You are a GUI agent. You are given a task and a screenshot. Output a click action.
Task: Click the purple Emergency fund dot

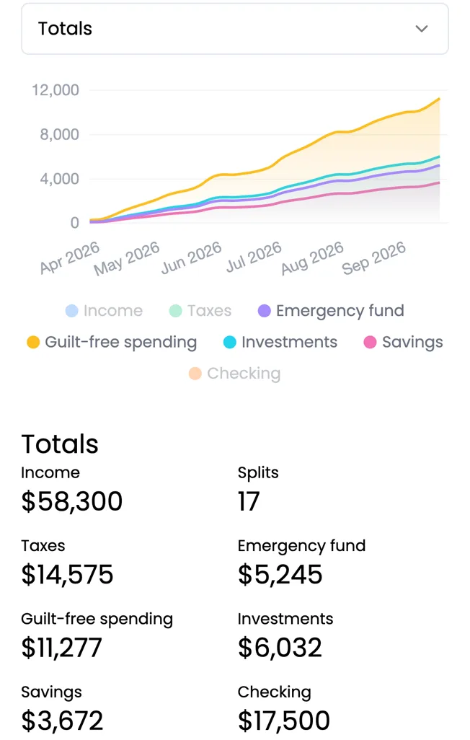265,311
